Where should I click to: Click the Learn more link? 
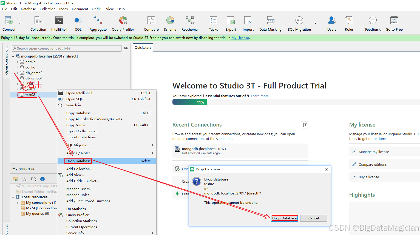point(260,96)
